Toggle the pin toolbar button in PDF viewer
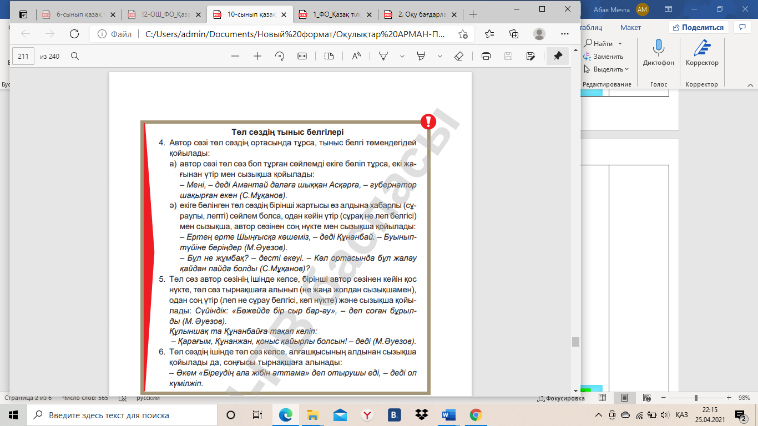The width and height of the screenshot is (758, 426). tap(558, 56)
